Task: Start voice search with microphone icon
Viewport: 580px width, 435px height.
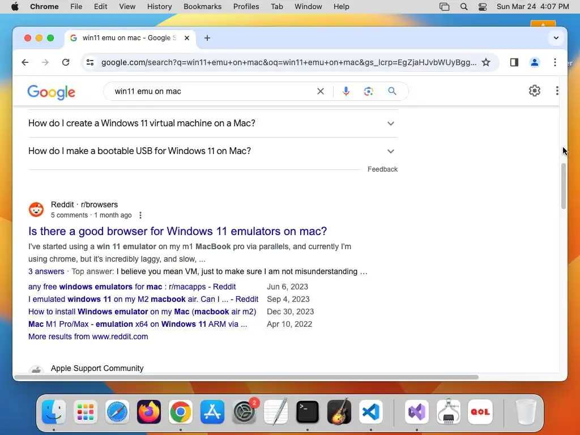Action: (x=346, y=91)
